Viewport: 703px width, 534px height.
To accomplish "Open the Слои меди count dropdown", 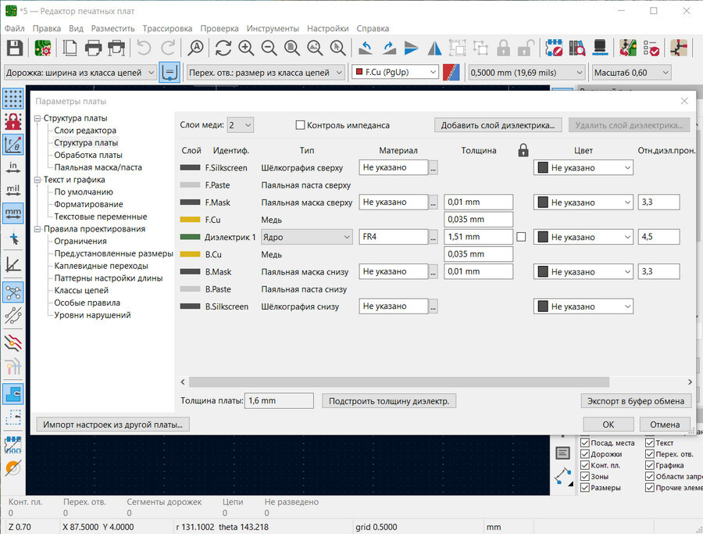I will pos(241,125).
